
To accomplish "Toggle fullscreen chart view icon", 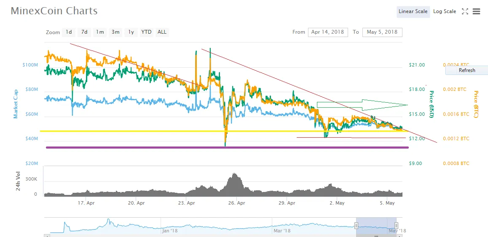I will (x=465, y=11).
